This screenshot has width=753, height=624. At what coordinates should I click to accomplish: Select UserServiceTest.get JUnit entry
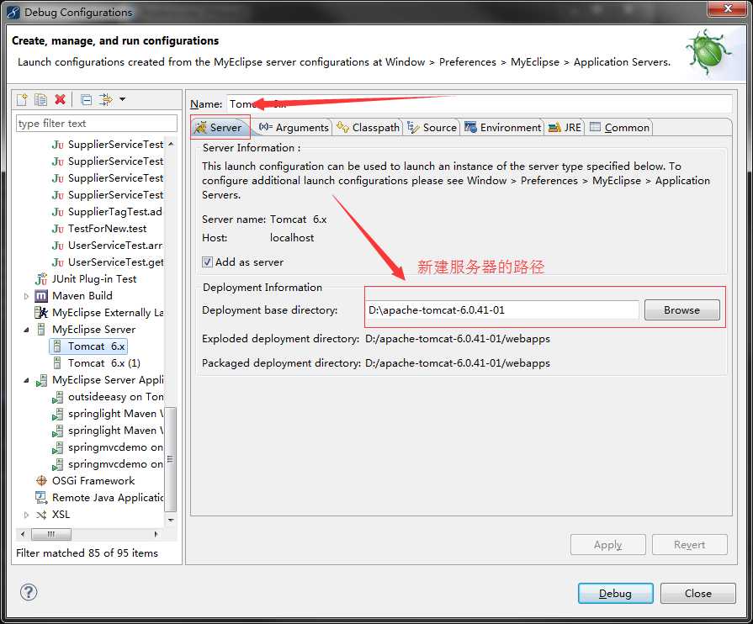click(x=115, y=262)
